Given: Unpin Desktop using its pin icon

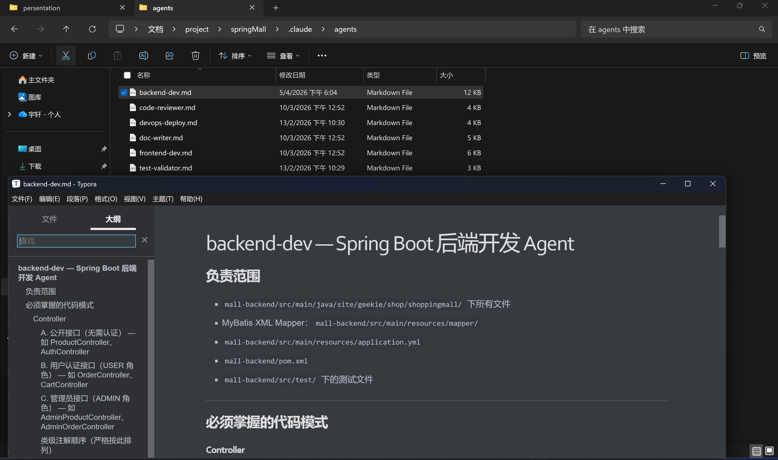Looking at the screenshot, I should (x=104, y=149).
